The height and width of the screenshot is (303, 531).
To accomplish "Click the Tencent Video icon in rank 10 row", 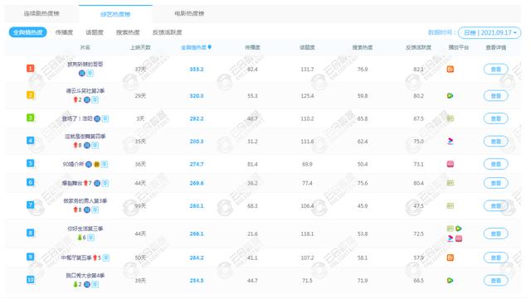I will pos(450,281).
